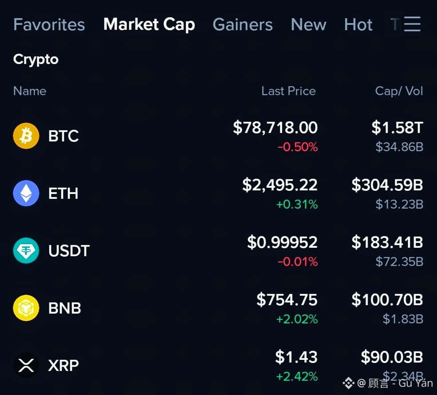The height and width of the screenshot is (395, 437).
Task: Switch to the Favorites tab
Action: (x=49, y=24)
